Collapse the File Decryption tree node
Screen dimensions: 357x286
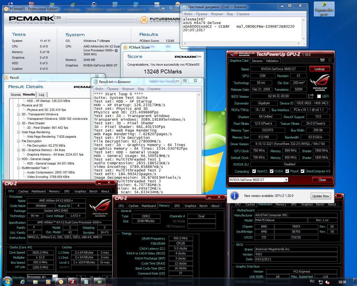pyautogui.click(x=19, y=141)
